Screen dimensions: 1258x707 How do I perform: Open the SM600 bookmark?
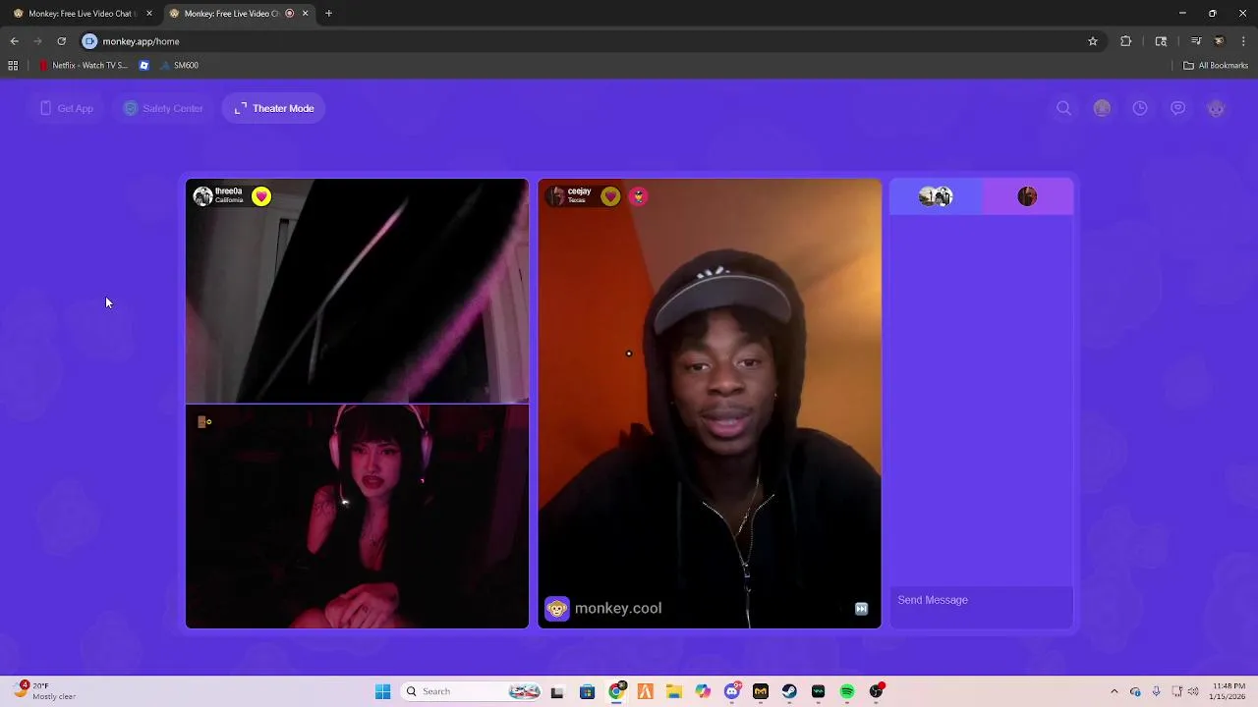pos(179,66)
